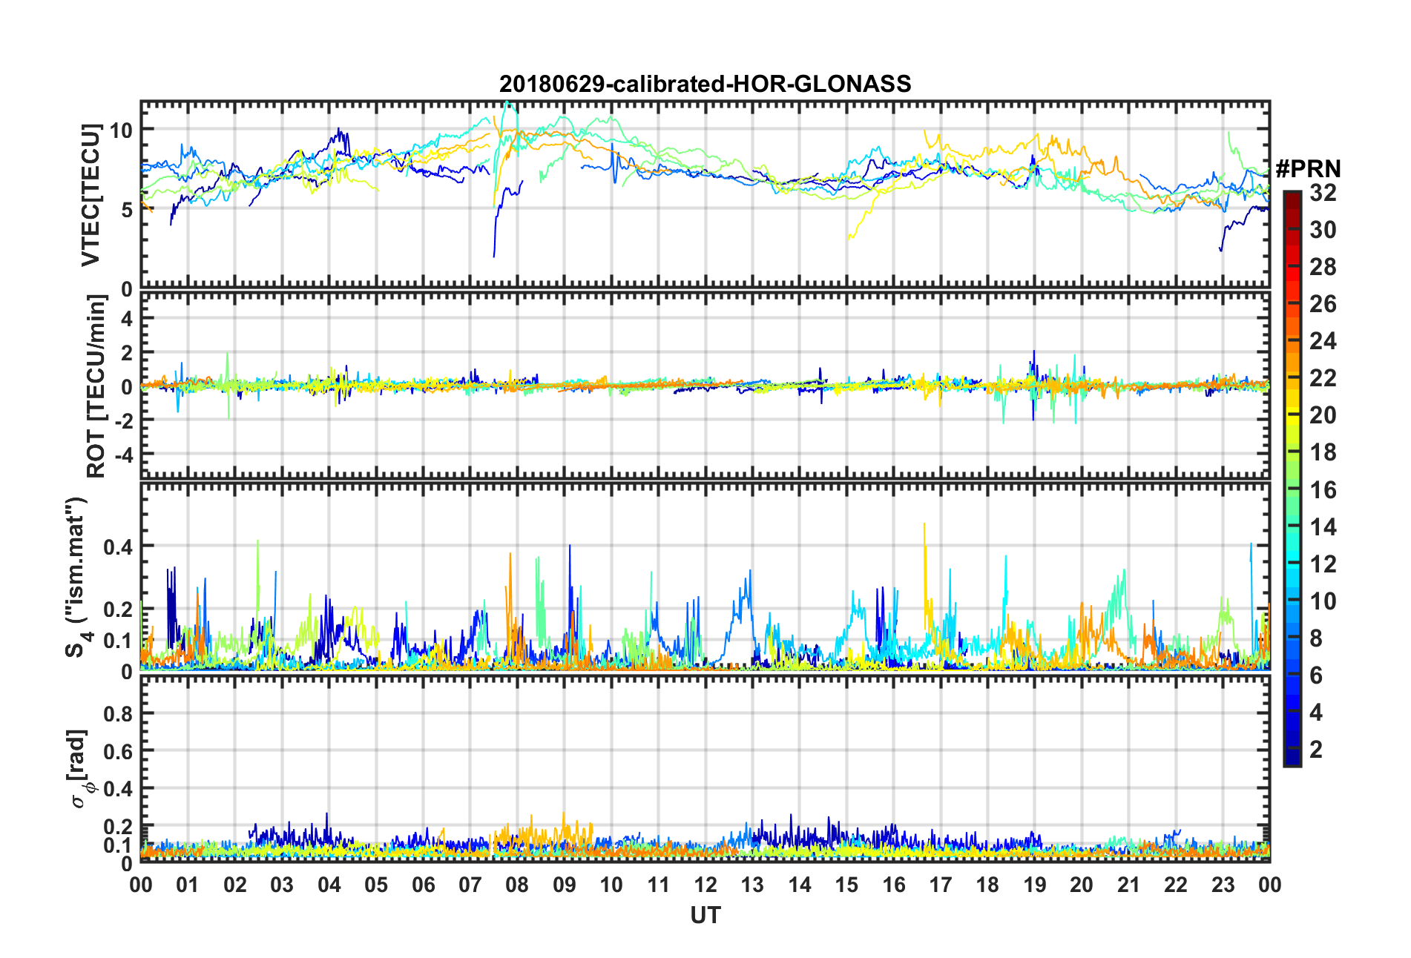Screen dimensions: 1411x958
Task: Select the S4 ("ism.mat") axis label
Action: 76,577
